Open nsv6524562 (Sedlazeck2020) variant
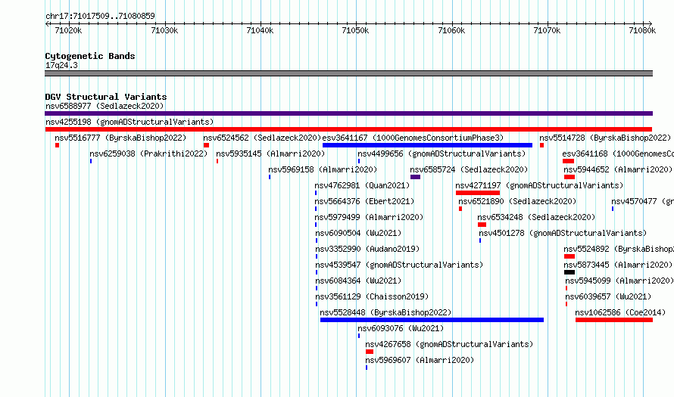 coord(262,138)
